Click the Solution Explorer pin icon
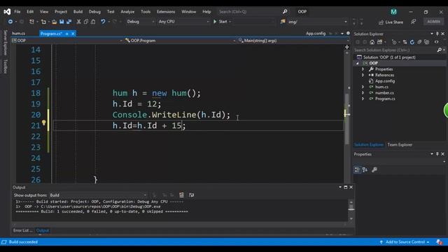The image size is (448, 252). tap(437, 34)
